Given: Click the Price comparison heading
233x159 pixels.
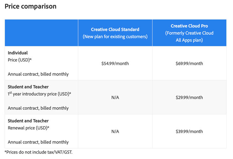Looking at the screenshot, I should point(30,6).
